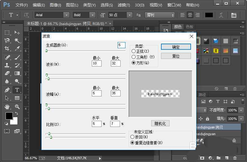Screen dimensions: 247x162
Task: Click the 波长 最小 input field
Action: click(x=96, y=63)
